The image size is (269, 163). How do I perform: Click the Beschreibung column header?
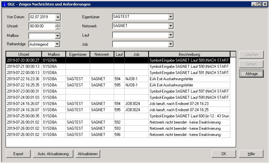point(189,54)
